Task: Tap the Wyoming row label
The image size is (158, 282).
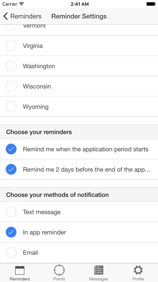Action: point(36,107)
